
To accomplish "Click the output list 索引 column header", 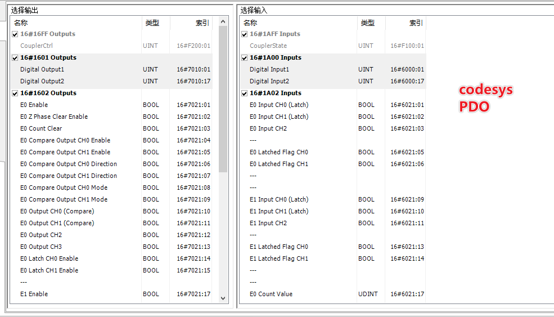I will tap(191, 23).
